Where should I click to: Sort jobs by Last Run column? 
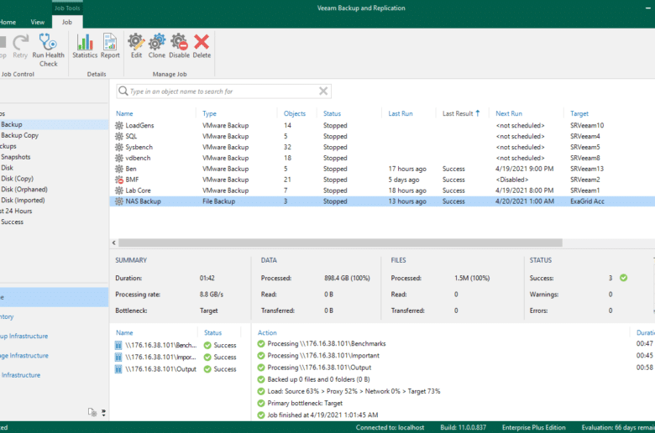click(401, 113)
